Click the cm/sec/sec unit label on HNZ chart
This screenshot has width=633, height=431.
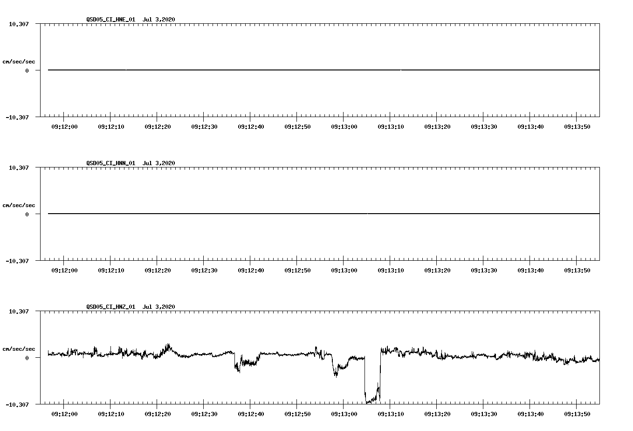(x=19, y=349)
